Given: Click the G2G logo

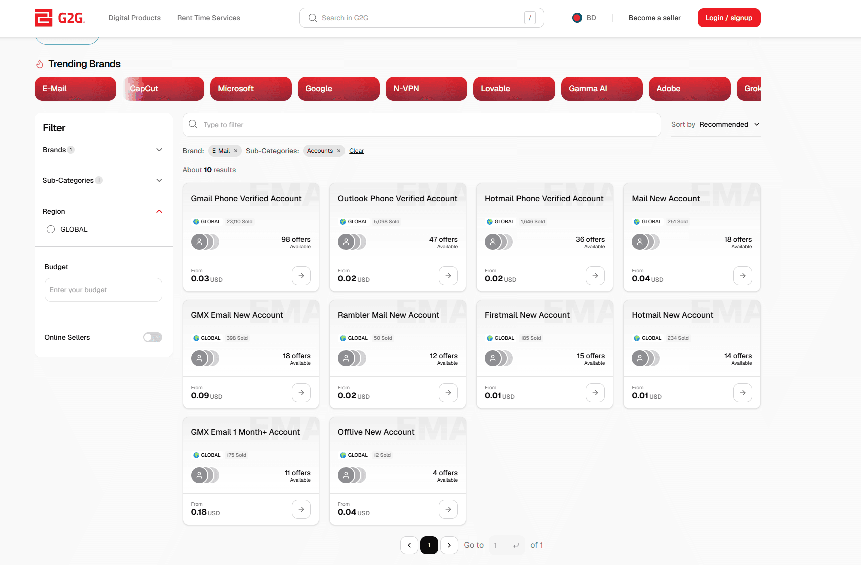Looking at the screenshot, I should click(x=60, y=18).
